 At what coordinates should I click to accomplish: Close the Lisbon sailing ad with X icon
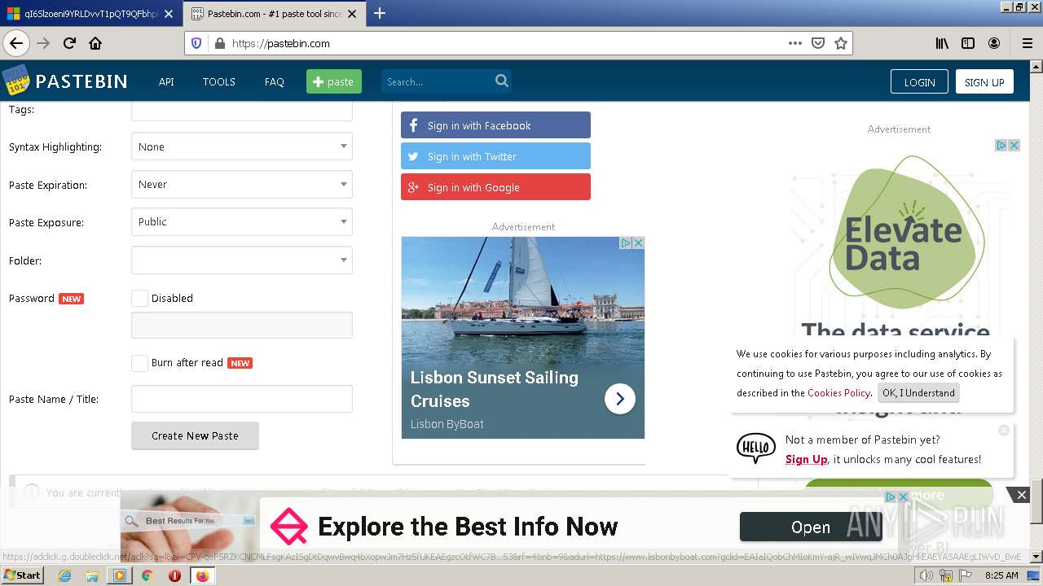pos(639,243)
